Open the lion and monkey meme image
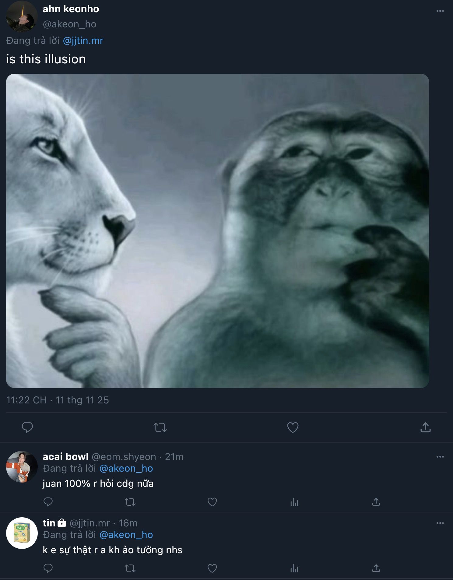The image size is (453, 580). (217, 230)
